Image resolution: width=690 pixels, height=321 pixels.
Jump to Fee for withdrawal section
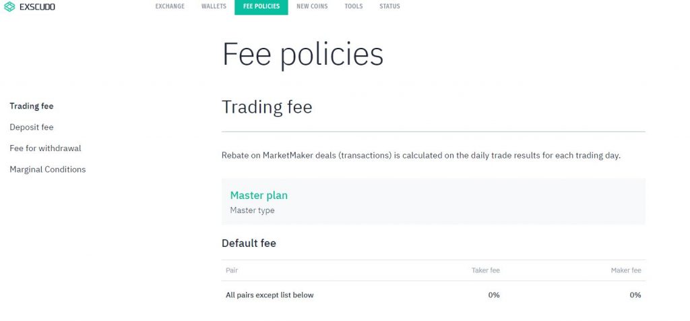tap(45, 148)
